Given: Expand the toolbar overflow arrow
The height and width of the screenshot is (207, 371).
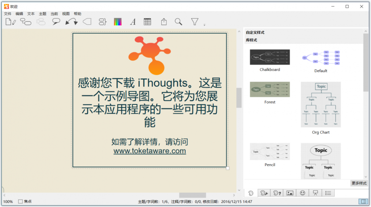Looking at the screenshot, I should pos(204,25).
